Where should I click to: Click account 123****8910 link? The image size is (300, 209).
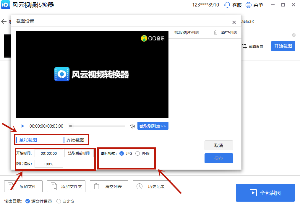coord(205,5)
